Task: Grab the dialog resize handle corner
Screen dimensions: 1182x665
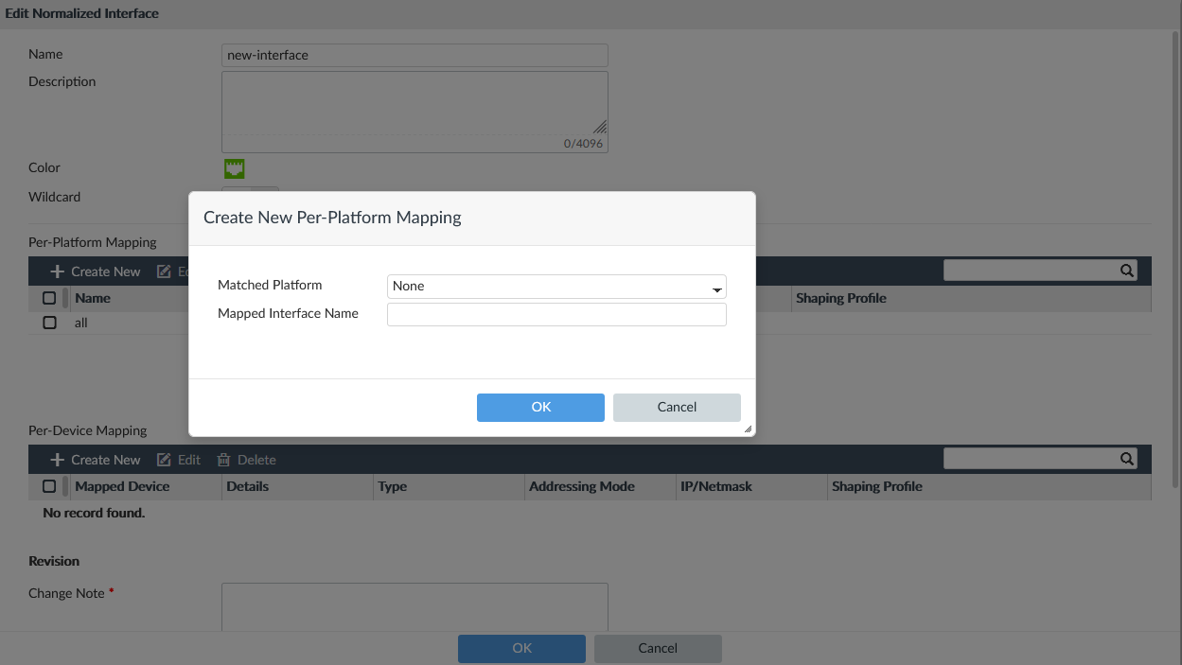Action: [748, 429]
